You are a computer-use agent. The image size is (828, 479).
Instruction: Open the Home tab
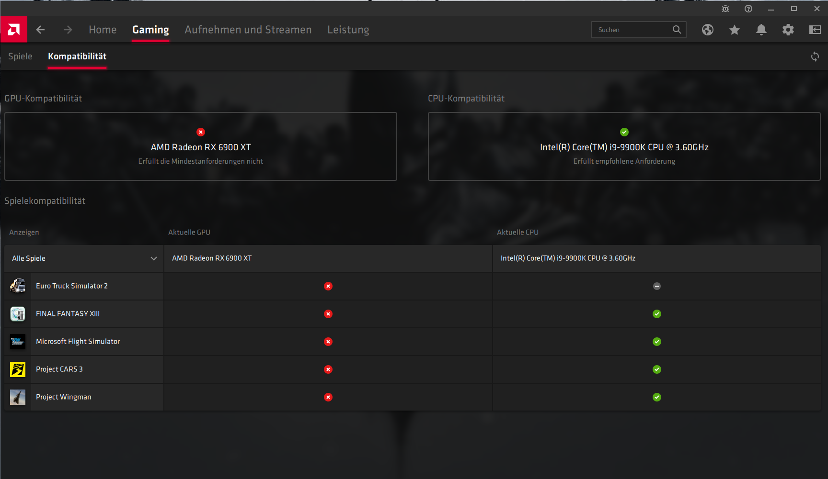(x=103, y=30)
